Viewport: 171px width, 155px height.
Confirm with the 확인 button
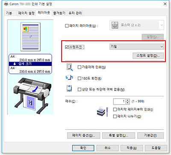tap(83, 148)
